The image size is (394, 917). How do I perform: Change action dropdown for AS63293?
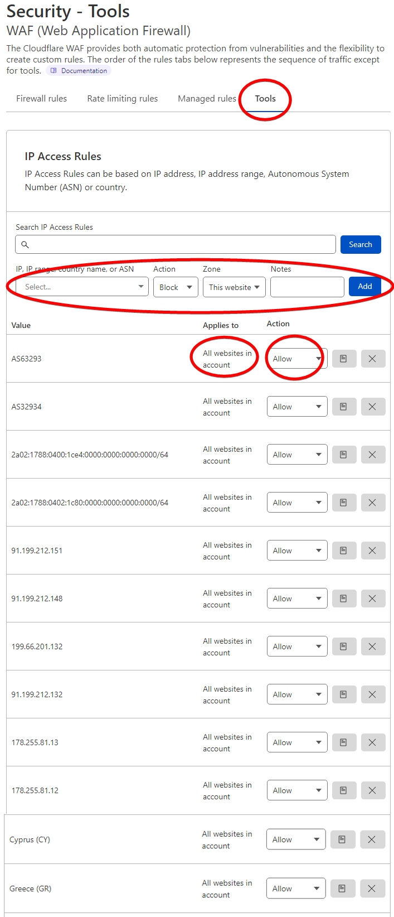[x=297, y=359]
